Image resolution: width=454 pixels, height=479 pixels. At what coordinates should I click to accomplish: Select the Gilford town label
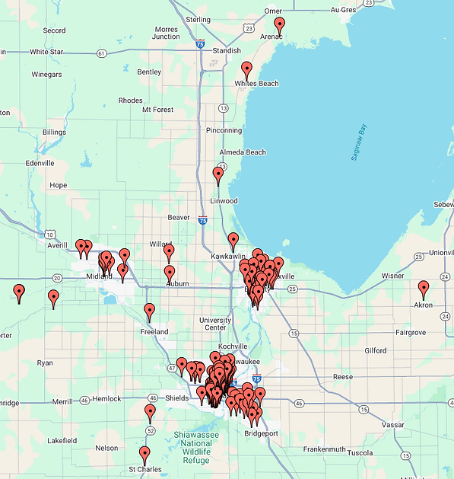(x=376, y=351)
